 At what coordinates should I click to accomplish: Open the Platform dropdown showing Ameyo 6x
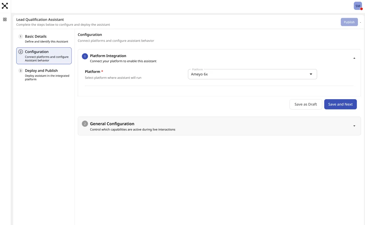(x=252, y=74)
